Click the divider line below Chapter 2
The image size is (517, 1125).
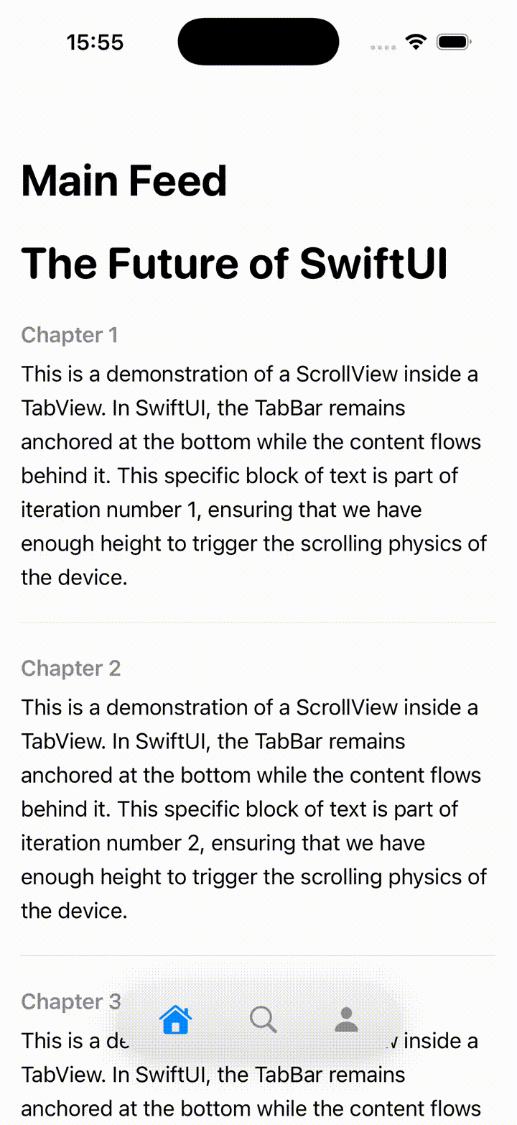[258, 955]
